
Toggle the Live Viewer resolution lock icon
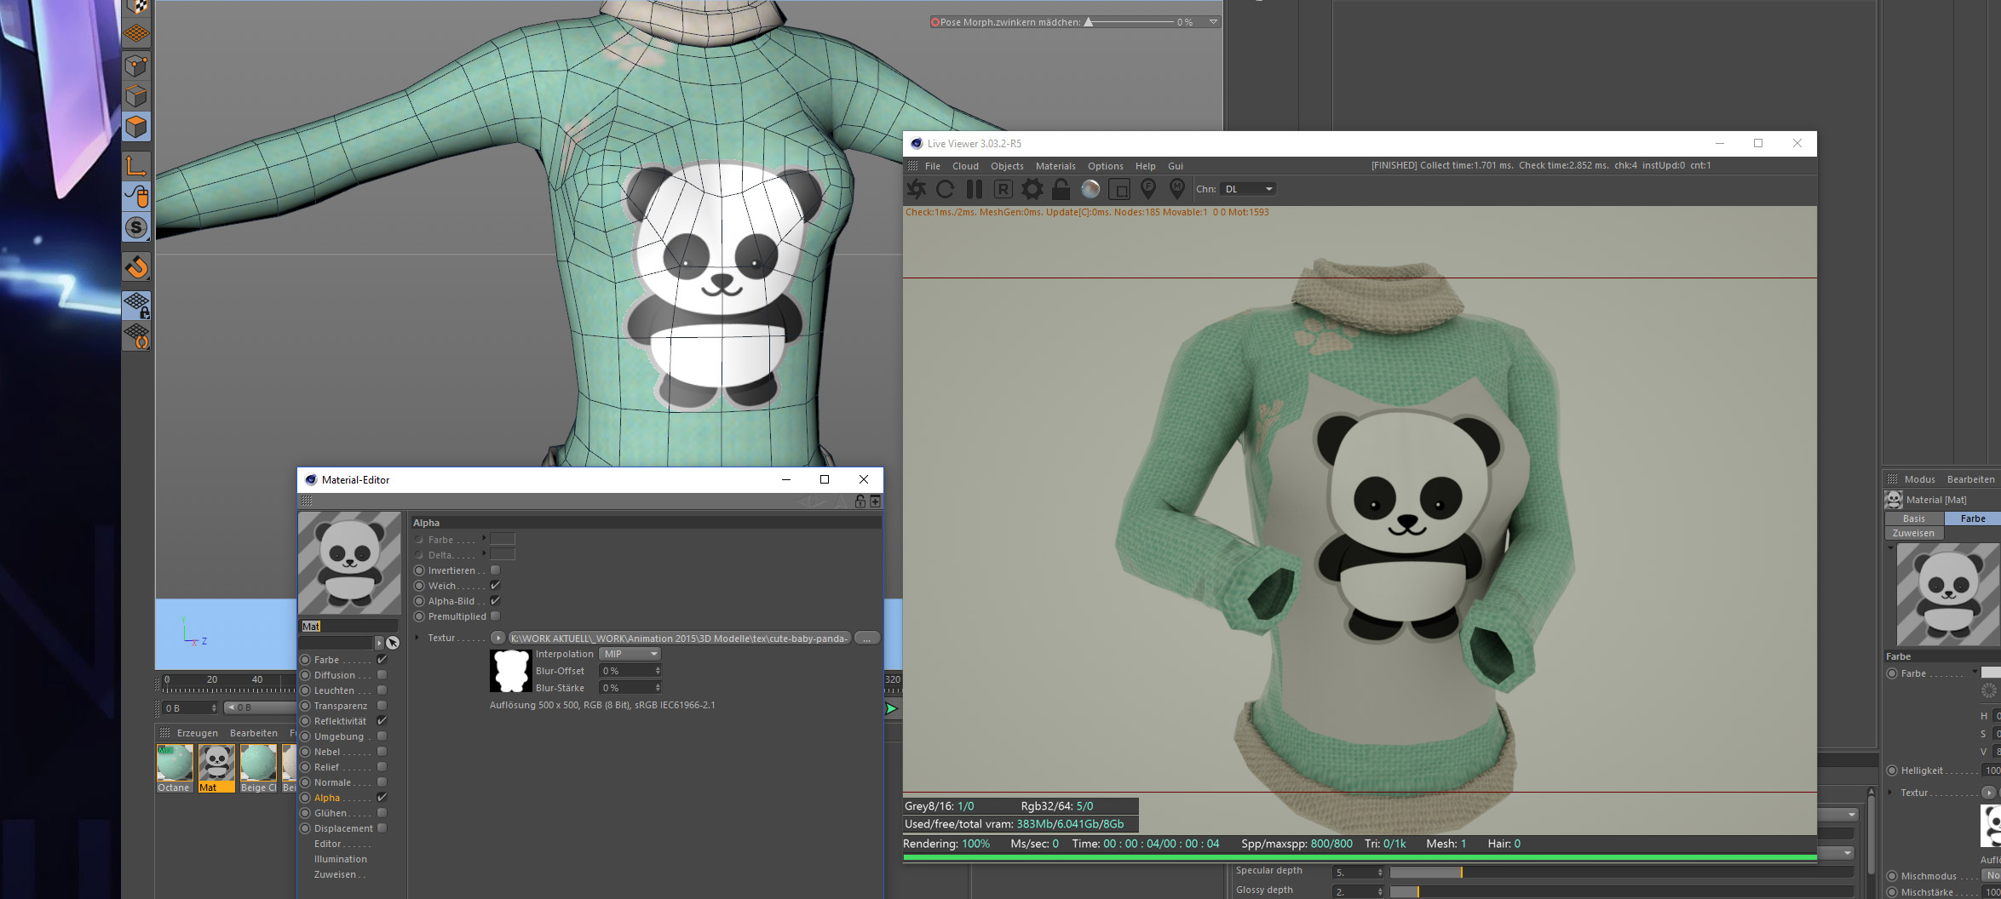(1061, 189)
